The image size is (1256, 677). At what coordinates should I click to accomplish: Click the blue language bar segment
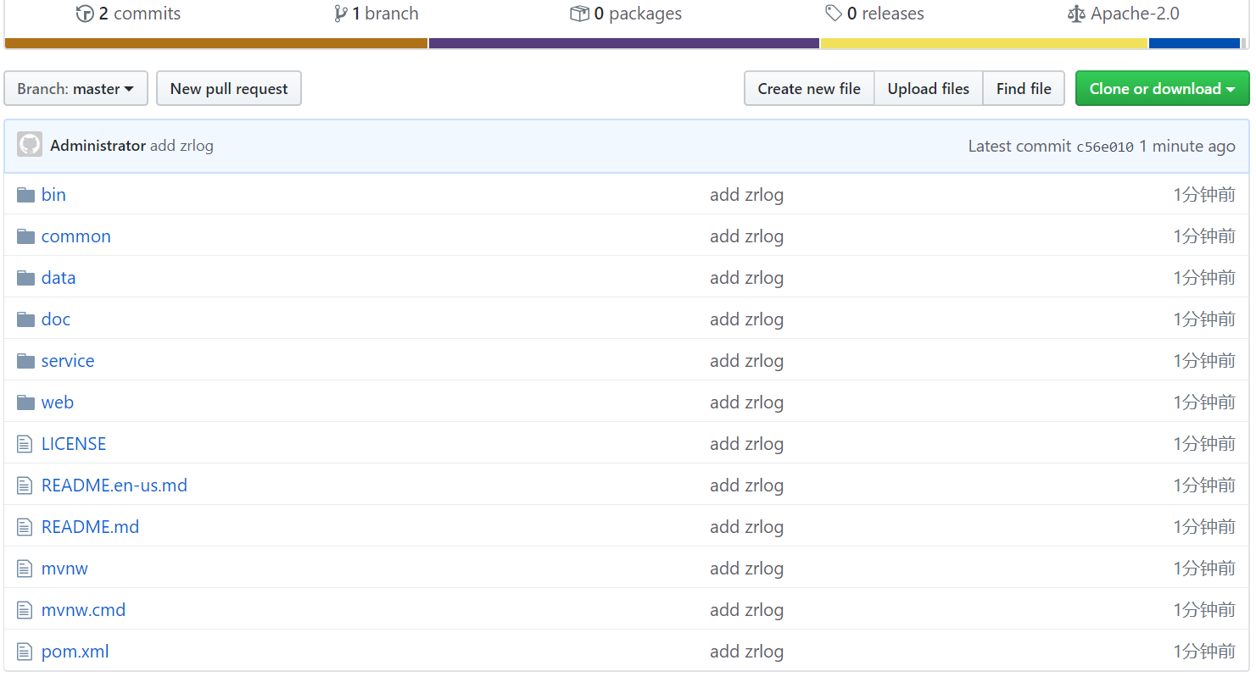pyautogui.click(x=1194, y=43)
